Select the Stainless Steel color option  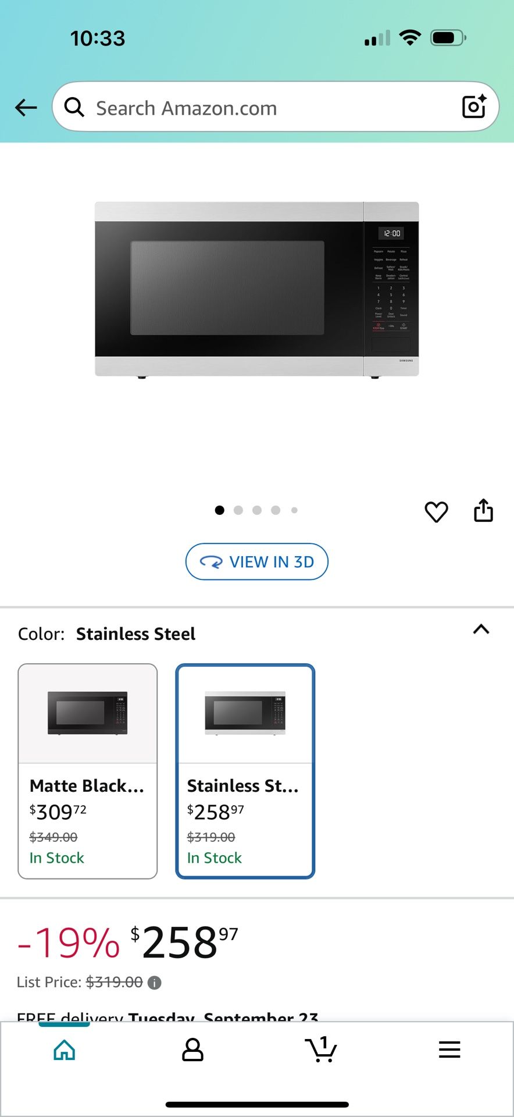pyautogui.click(x=245, y=771)
